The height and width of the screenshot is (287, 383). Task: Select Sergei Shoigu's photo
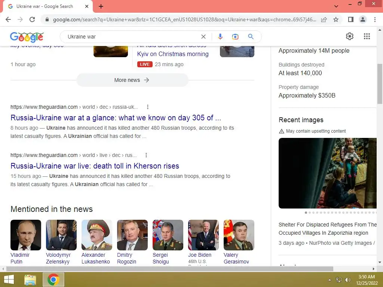[168, 235]
